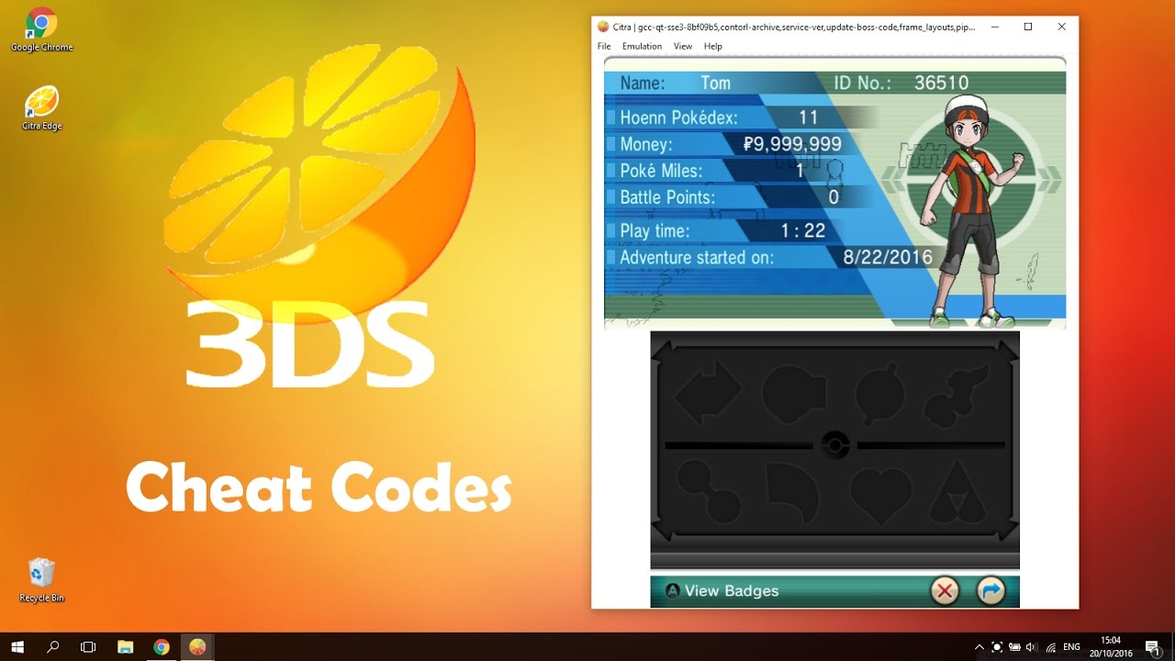Switch to Citra in taskbar

click(197, 646)
